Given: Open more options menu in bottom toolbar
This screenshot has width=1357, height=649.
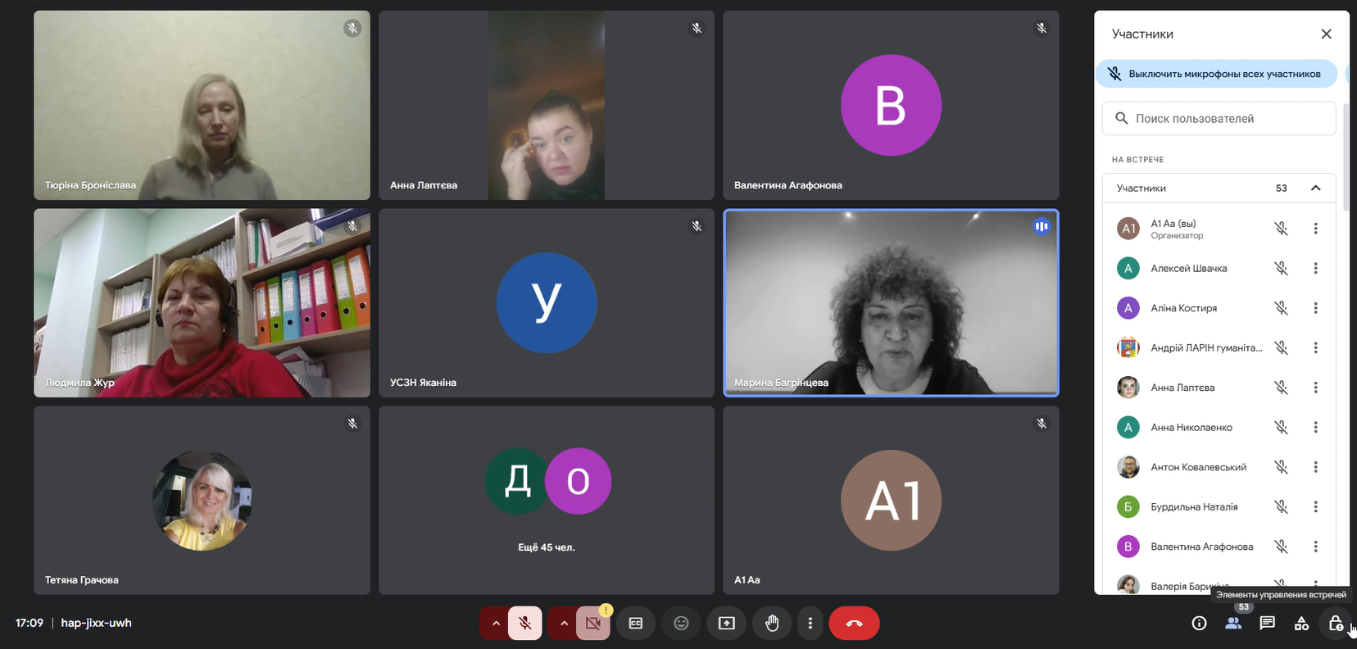Looking at the screenshot, I should [810, 624].
